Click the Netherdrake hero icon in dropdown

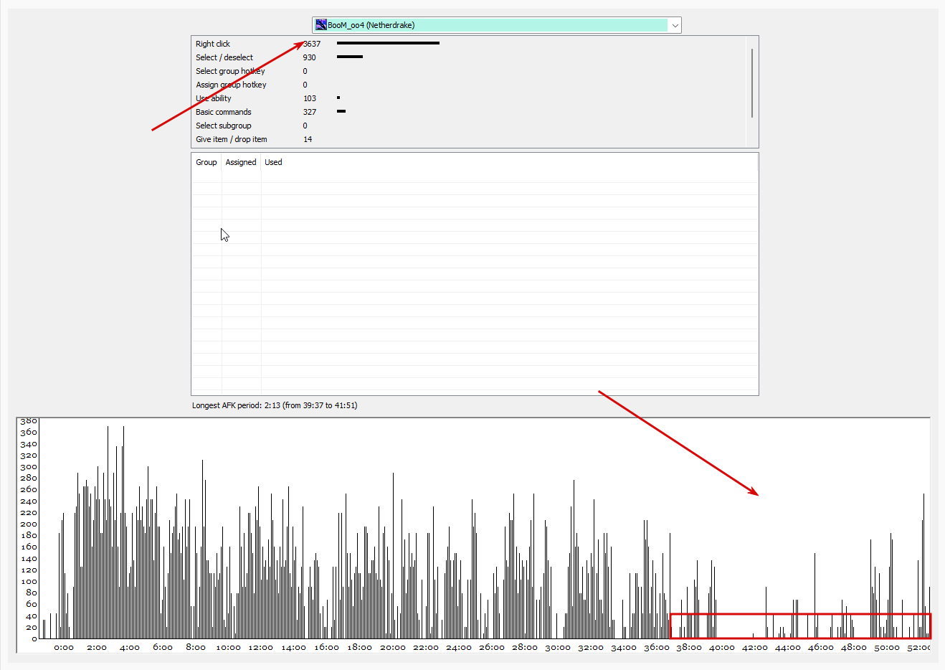[x=321, y=25]
